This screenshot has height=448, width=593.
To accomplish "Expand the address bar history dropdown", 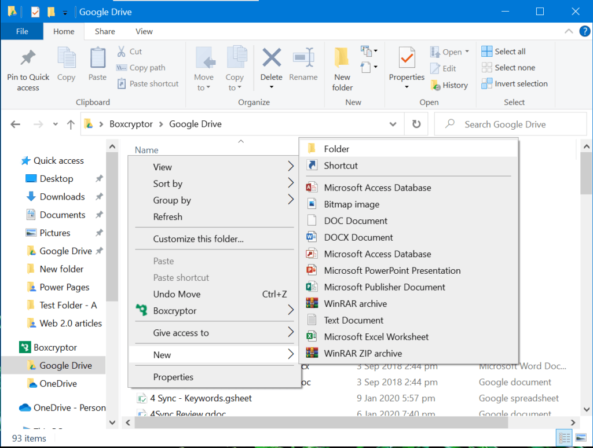I will [393, 124].
